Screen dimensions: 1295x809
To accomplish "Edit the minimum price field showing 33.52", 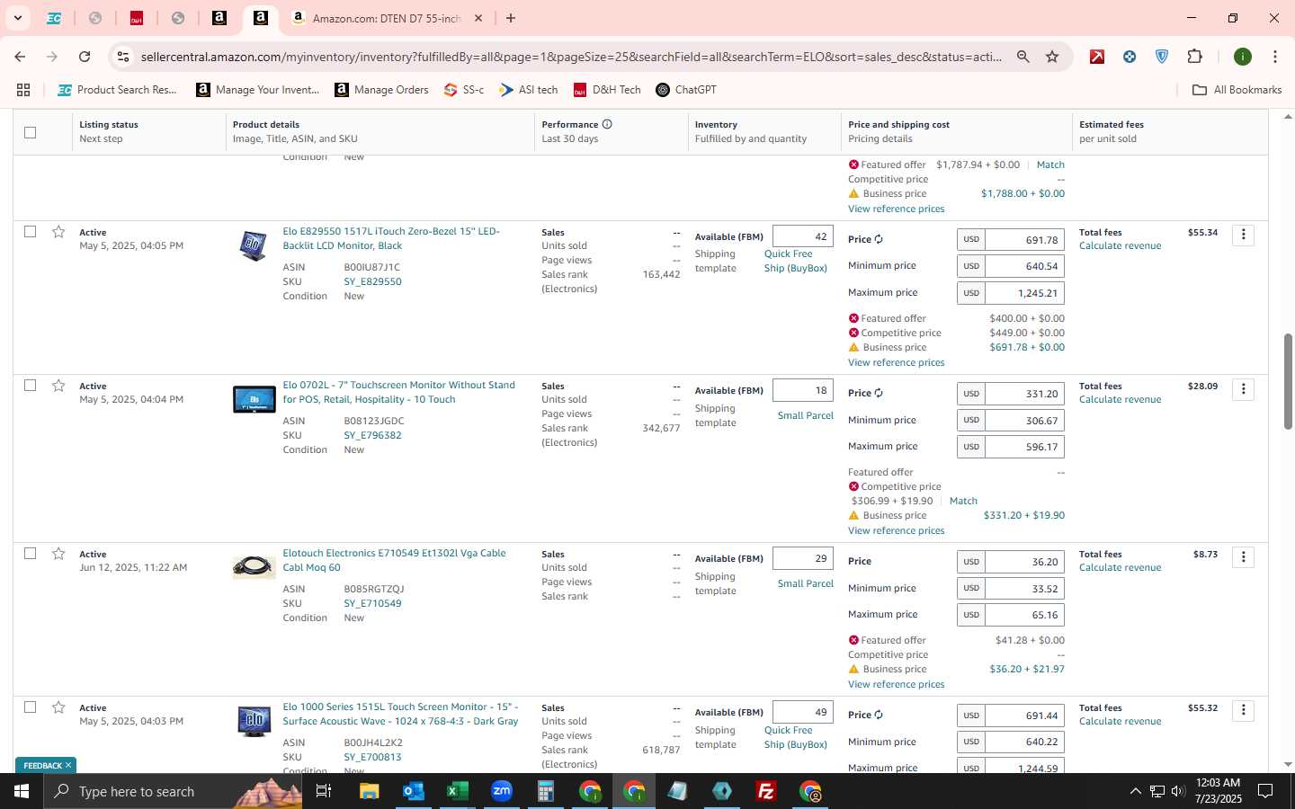I will point(1024,589).
